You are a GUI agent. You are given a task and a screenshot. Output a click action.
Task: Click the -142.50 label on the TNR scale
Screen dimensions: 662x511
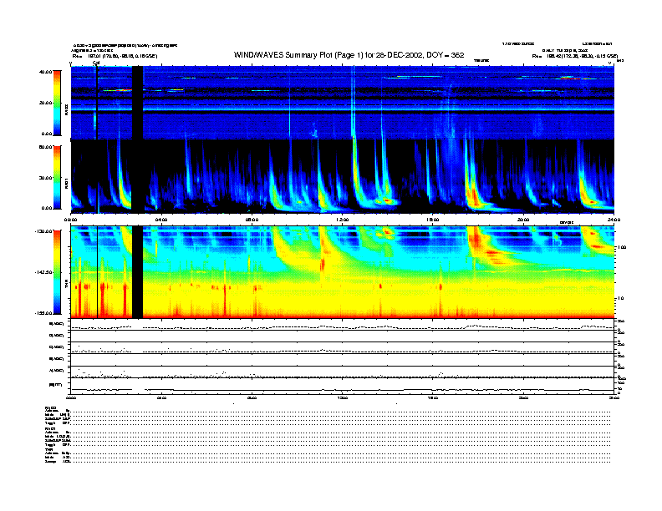pos(43,272)
